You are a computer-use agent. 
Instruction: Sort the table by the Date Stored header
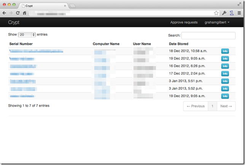(178, 44)
